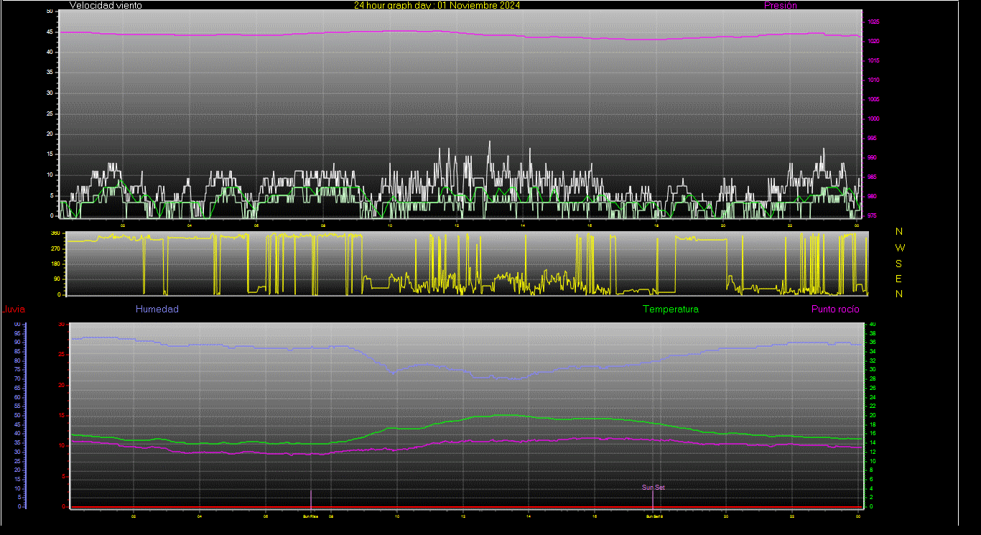Viewport: 981px width, 535px height.
Task: Click "15" on the red rain axis
Action: (x=62, y=415)
